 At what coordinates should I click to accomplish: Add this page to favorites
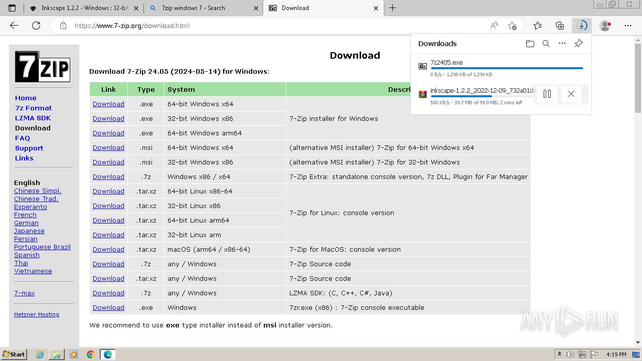click(x=512, y=26)
